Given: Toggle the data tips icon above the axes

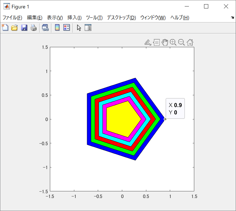Looking at the screenshot, I should (x=156, y=42).
